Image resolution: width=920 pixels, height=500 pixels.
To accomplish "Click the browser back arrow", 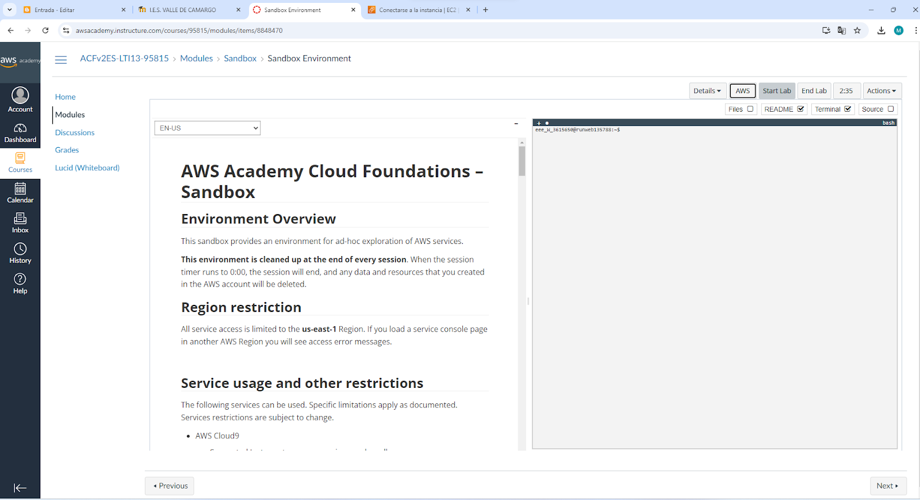I will point(10,30).
